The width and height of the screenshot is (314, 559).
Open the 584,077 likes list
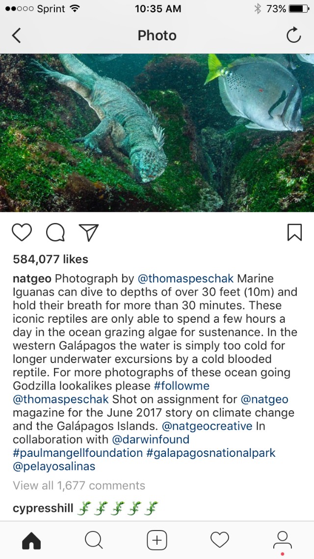pyautogui.click(x=51, y=259)
